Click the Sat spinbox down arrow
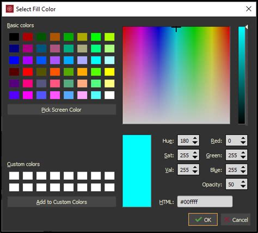 tap(195, 158)
